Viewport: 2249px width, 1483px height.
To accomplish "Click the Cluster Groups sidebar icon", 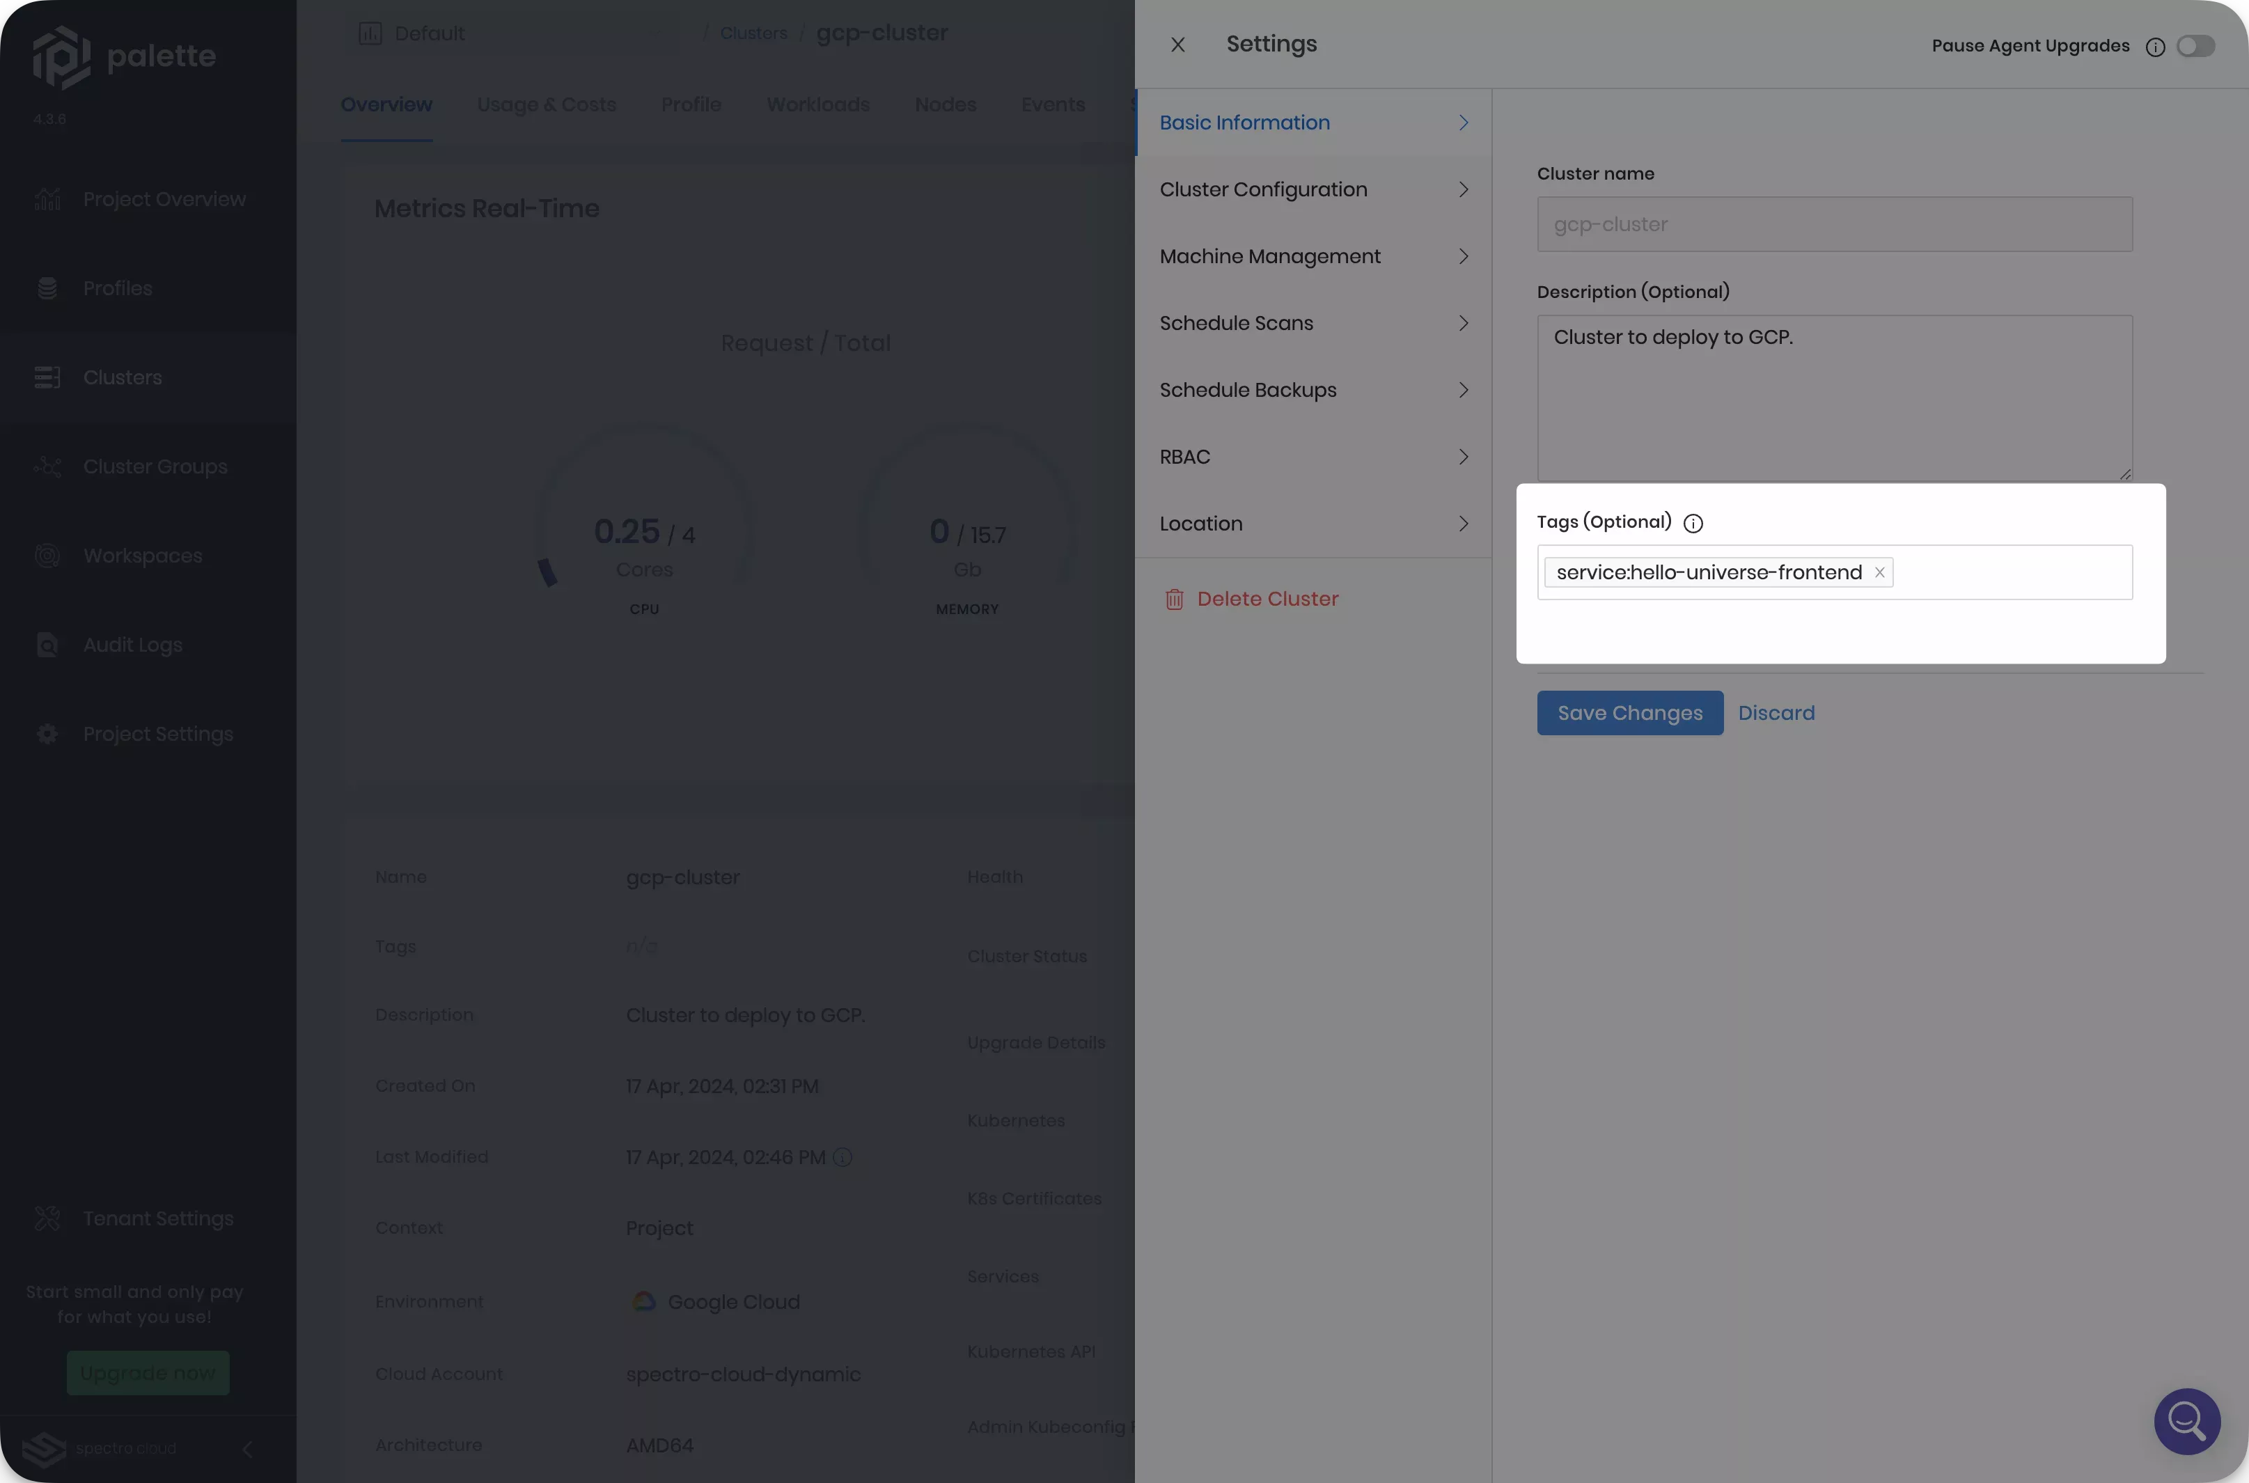I will [48, 466].
